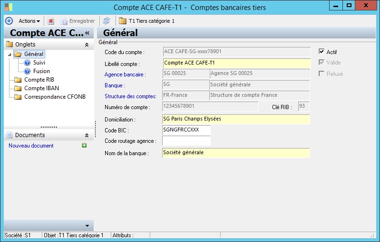
Task: Click the Documents page icon
Action: tap(9, 135)
